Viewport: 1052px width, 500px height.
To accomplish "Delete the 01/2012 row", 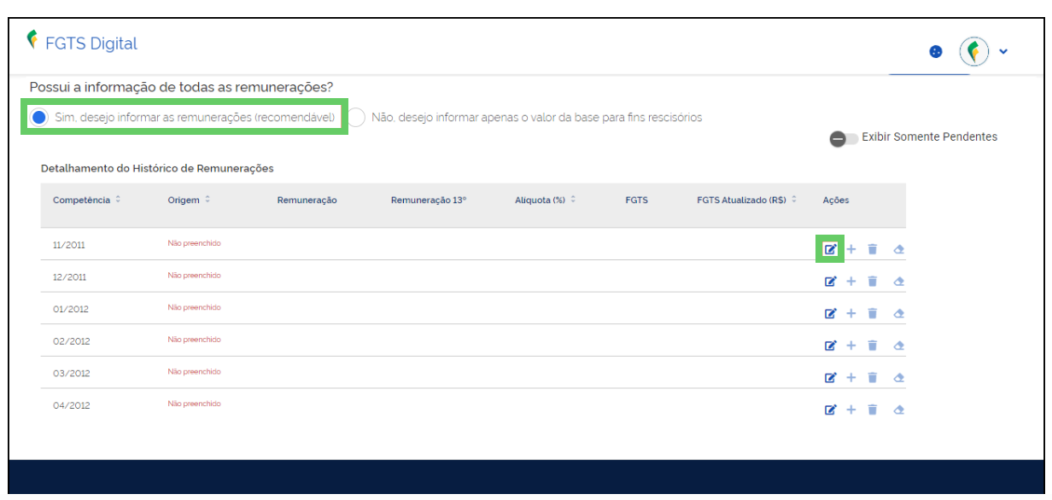I will 872,313.
